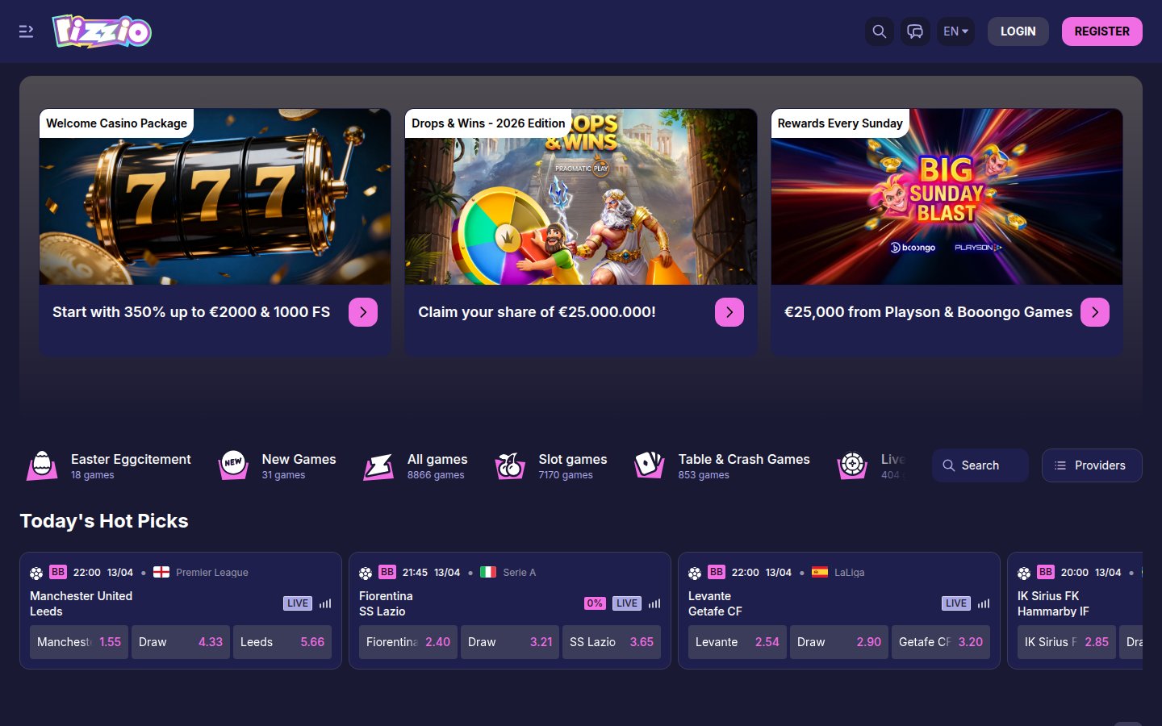
Task: Click BB badge on IK Sirius card
Action: click(x=1046, y=572)
